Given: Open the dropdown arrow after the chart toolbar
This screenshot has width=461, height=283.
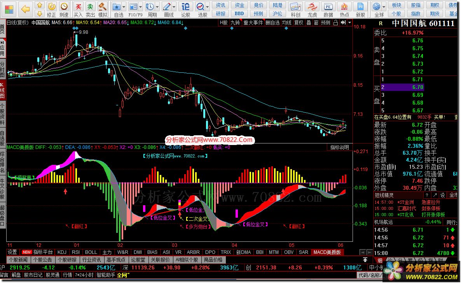Looking at the screenshot, I should [349, 23].
